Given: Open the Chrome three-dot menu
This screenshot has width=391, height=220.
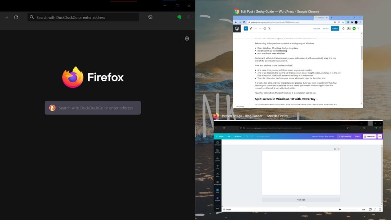Looking at the screenshot, I should click(360, 22).
